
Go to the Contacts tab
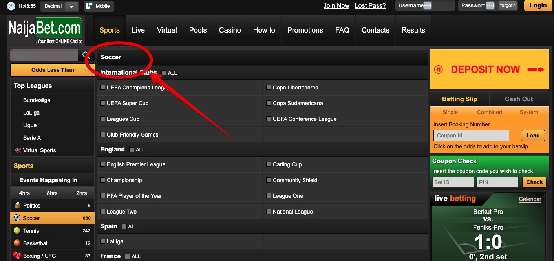[375, 30]
